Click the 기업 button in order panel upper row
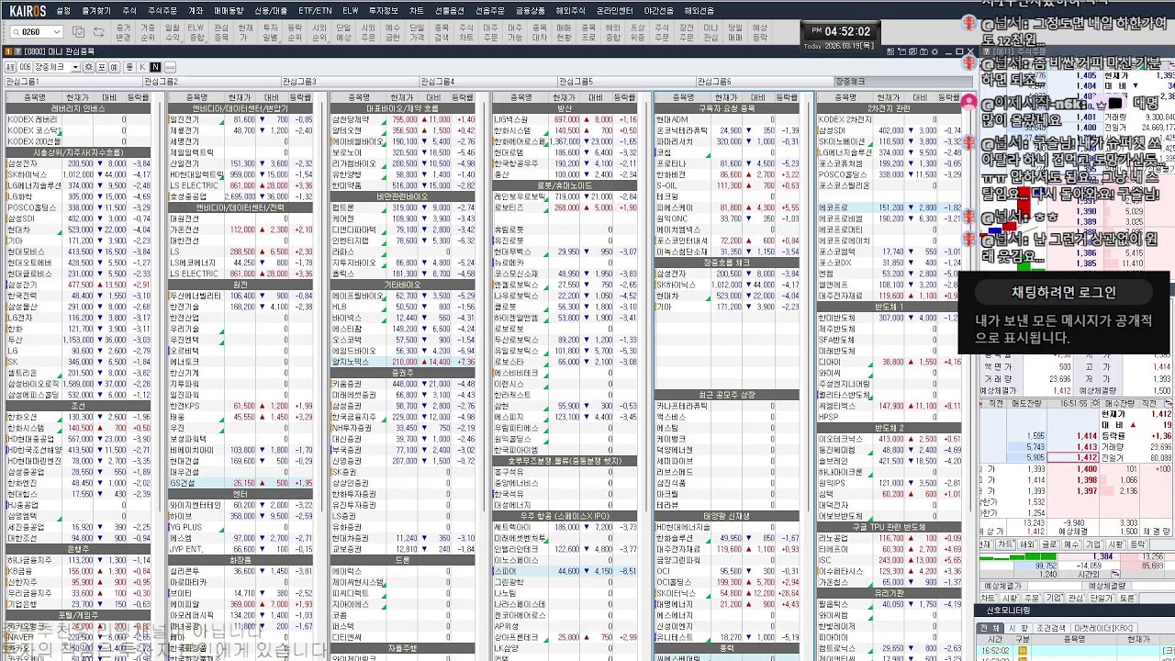The height and width of the screenshot is (661, 1175). [1094, 544]
